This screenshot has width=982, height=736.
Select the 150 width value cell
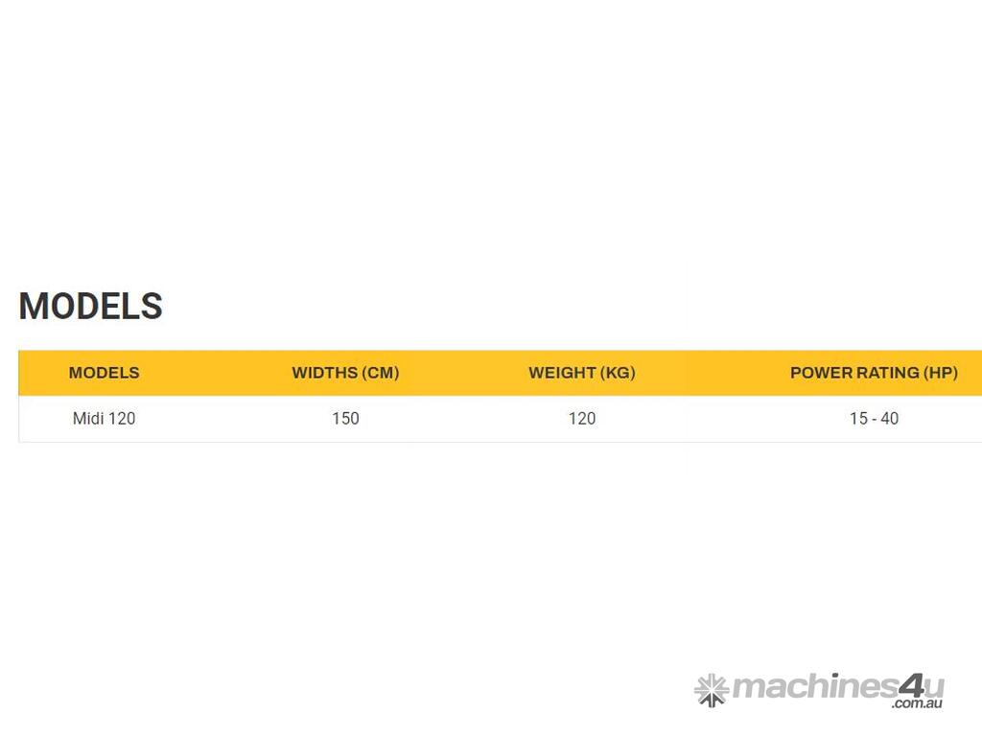[x=345, y=419]
